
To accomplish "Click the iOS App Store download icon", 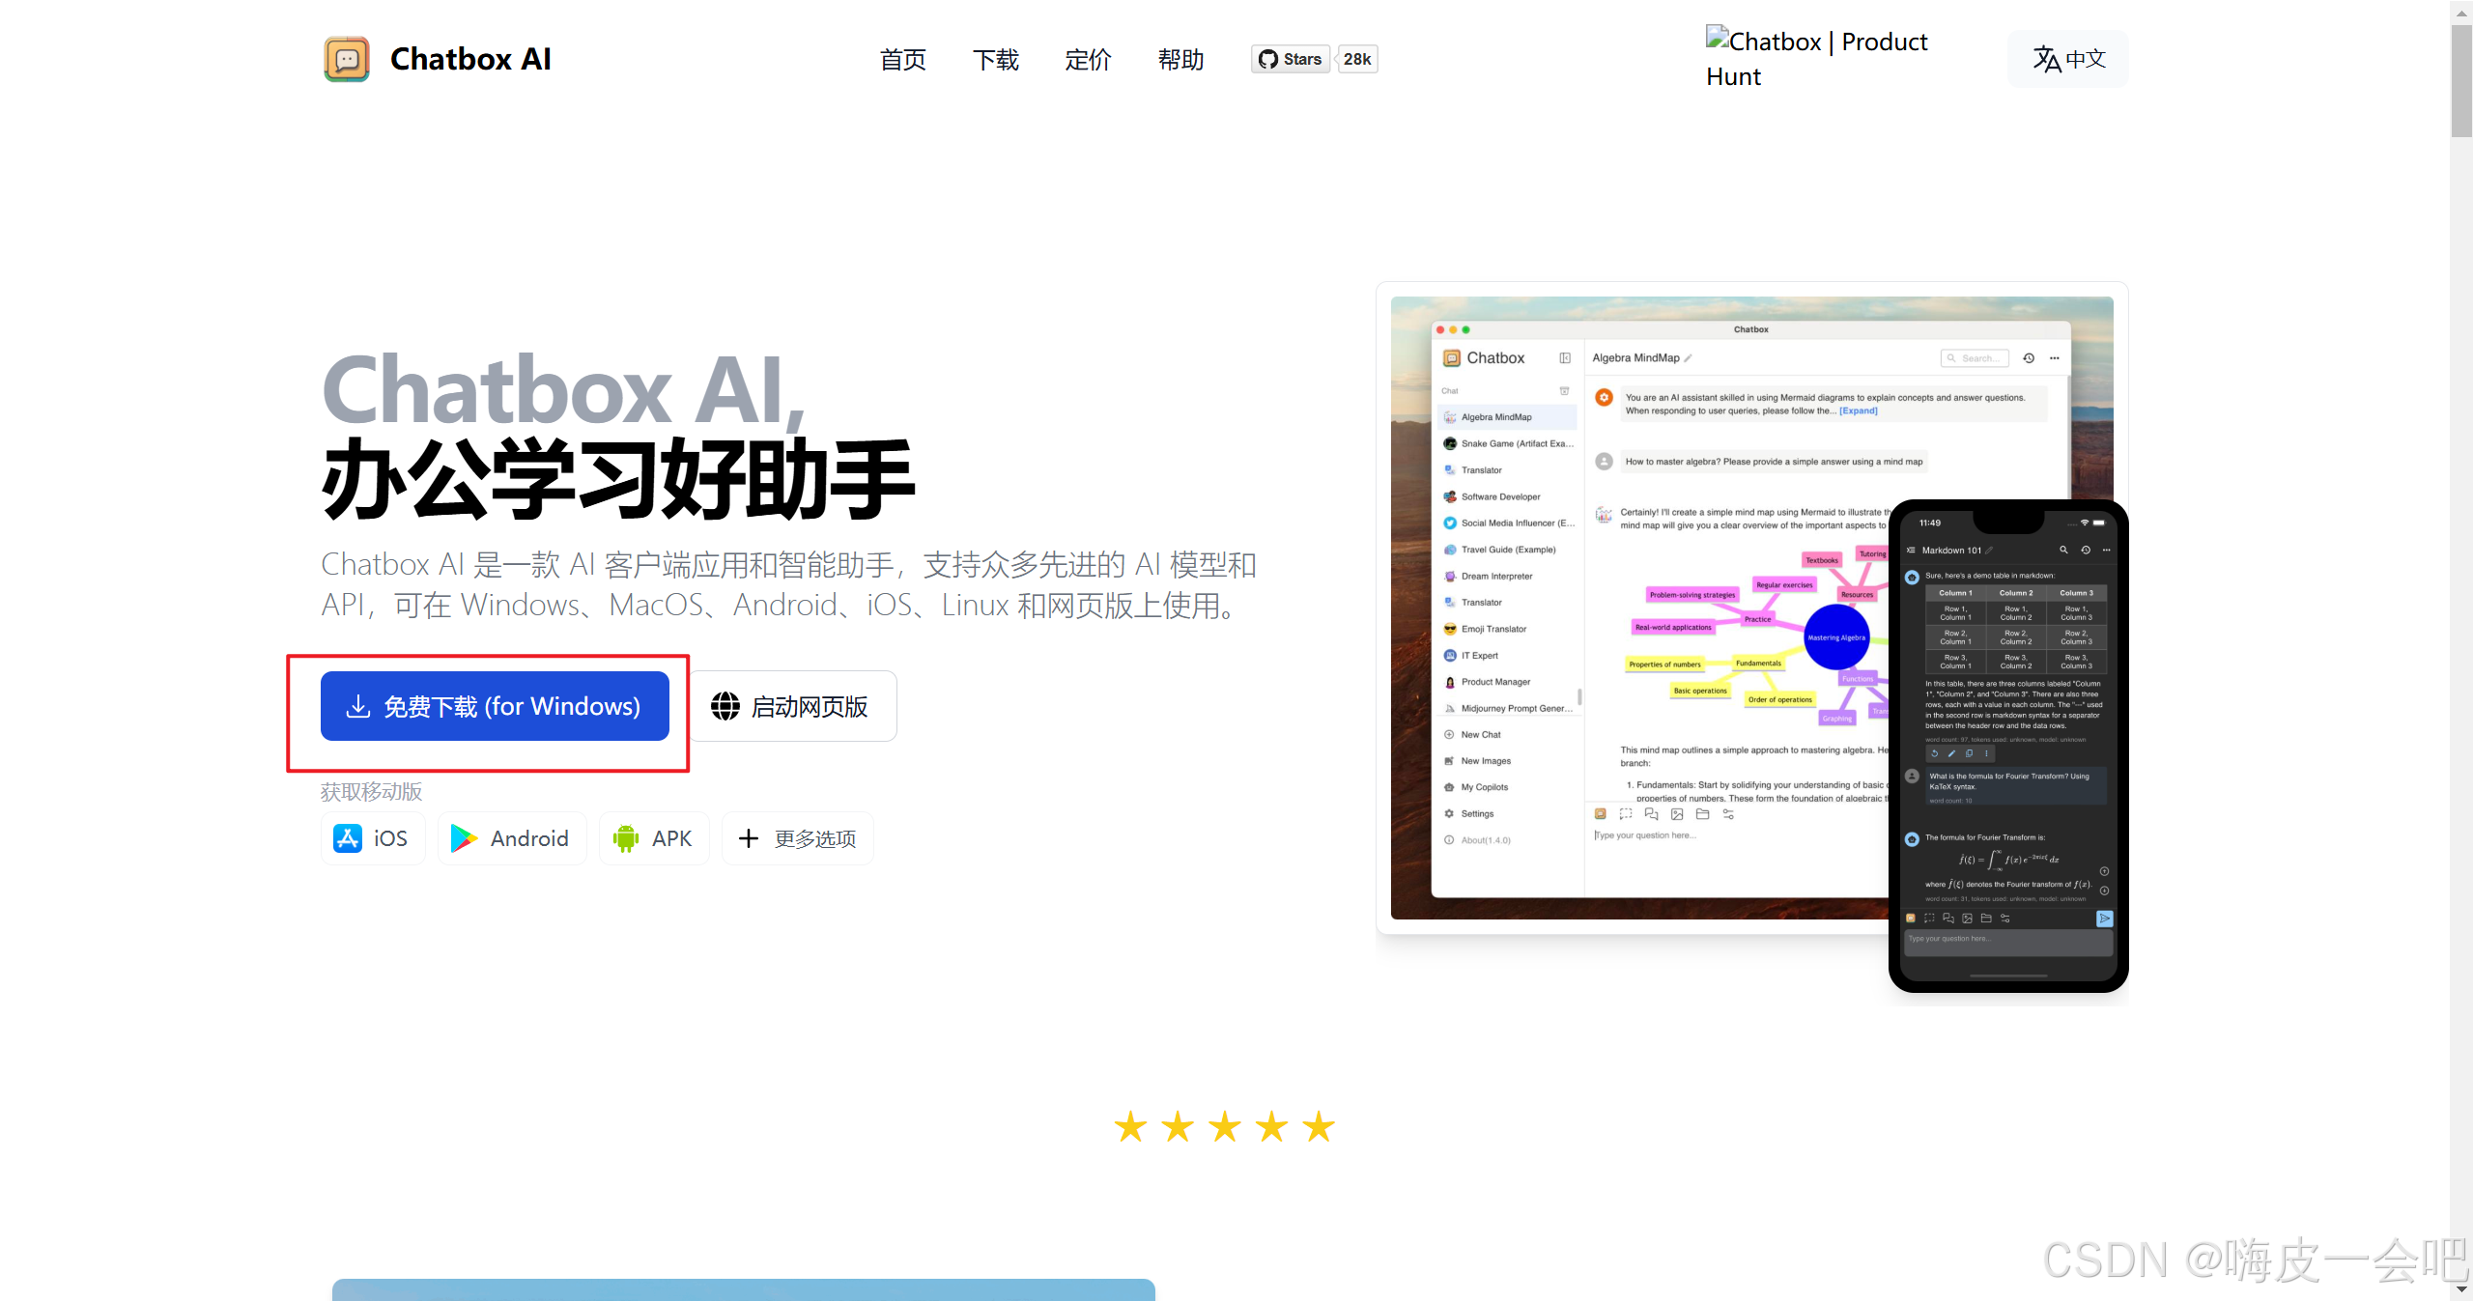I will (348, 838).
